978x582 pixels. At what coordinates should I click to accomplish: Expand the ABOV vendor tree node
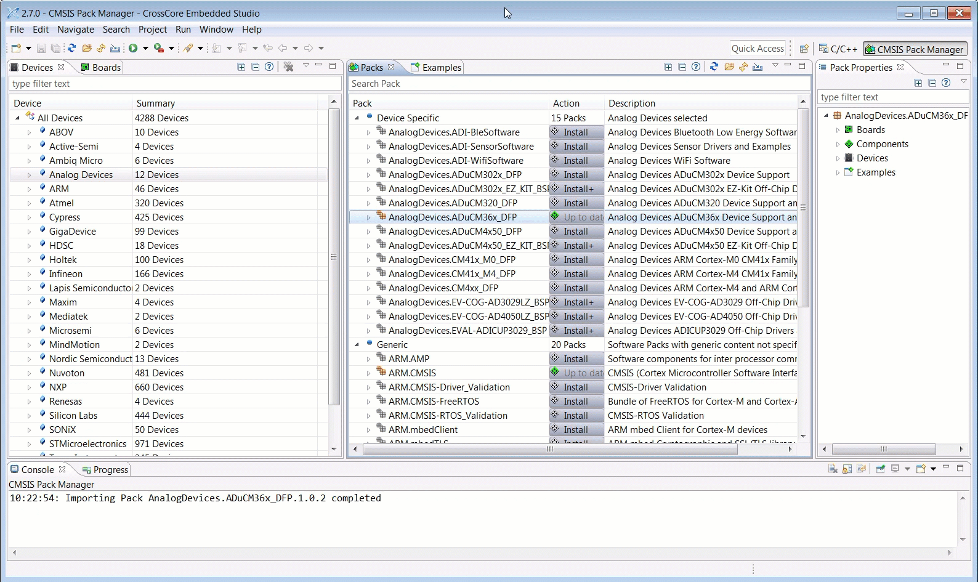29,132
